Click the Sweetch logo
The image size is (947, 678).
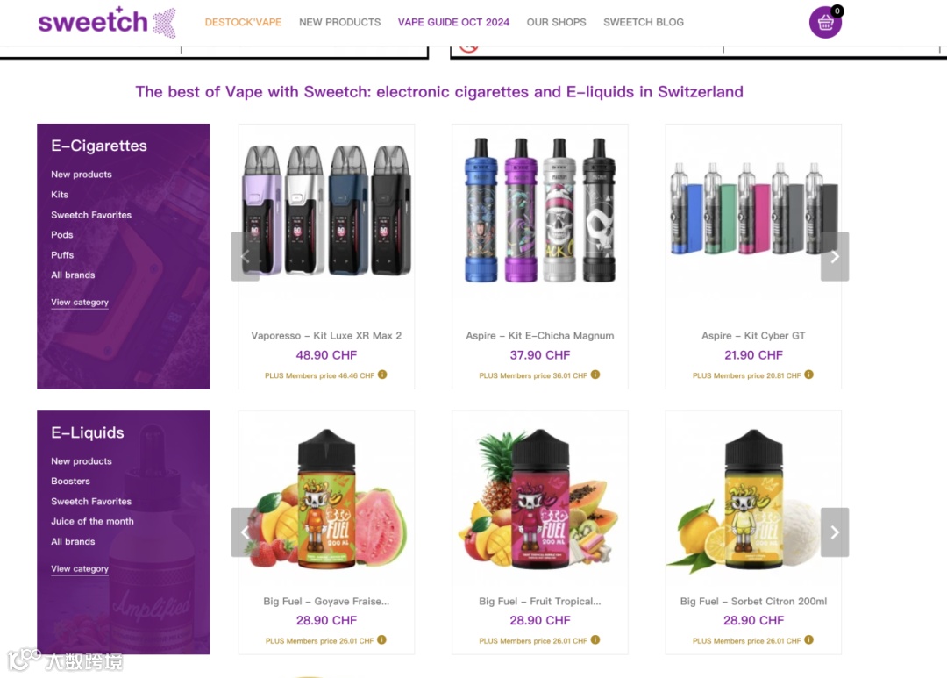tap(107, 22)
